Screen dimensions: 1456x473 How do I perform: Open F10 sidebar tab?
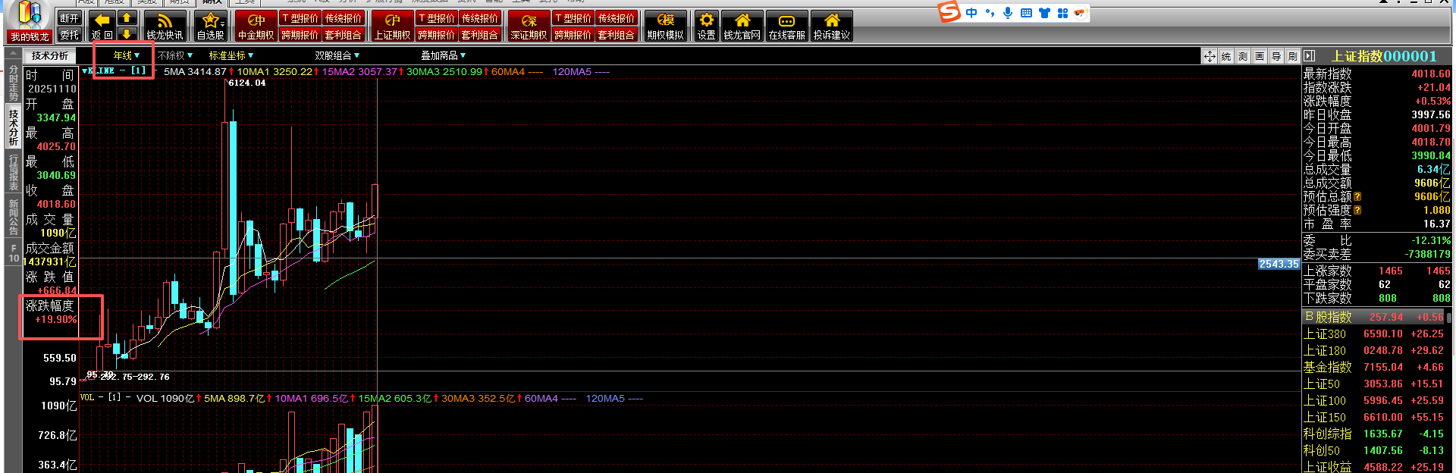[14, 253]
